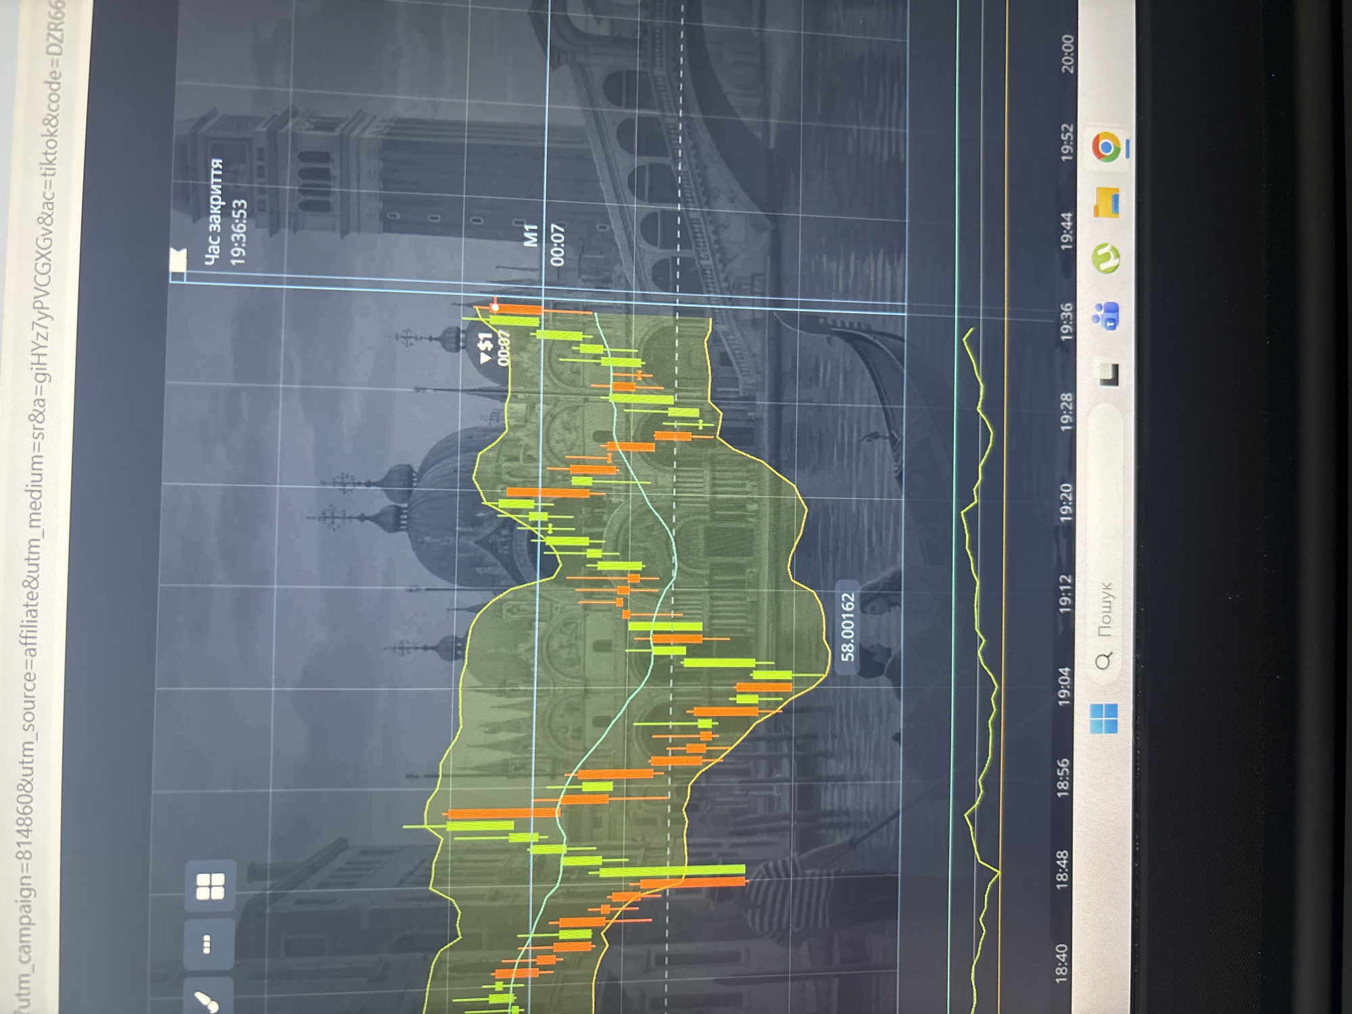Open the green uTorrent taskbar icon

click(1107, 259)
